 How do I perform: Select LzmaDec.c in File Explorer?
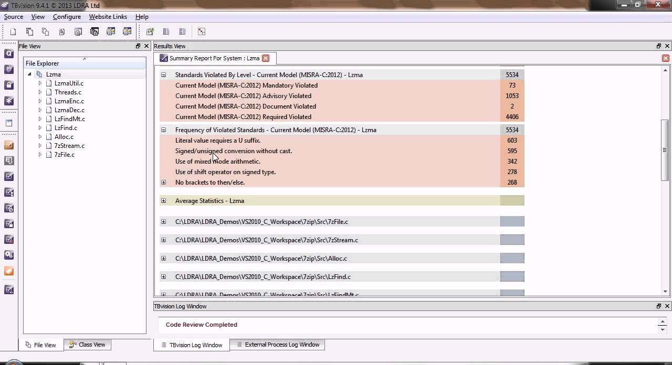coord(69,110)
